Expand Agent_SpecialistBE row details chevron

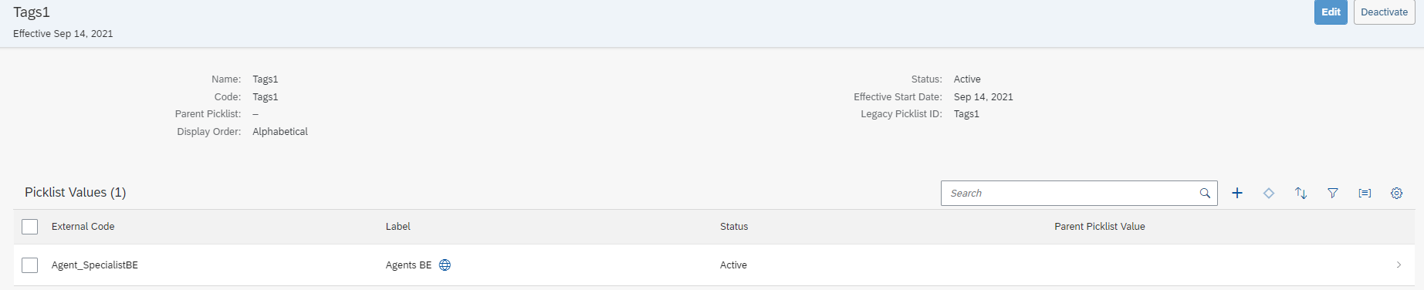point(1399,265)
